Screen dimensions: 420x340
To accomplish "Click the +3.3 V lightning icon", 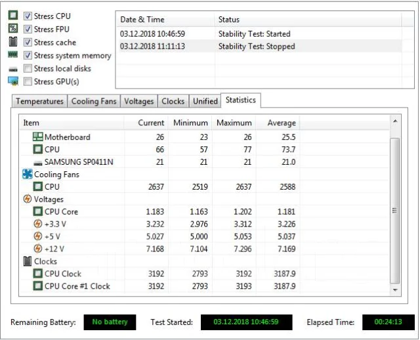I will [x=38, y=224].
